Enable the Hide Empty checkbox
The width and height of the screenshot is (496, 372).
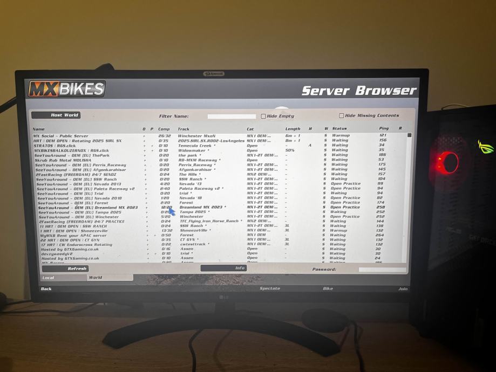click(263, 116)
